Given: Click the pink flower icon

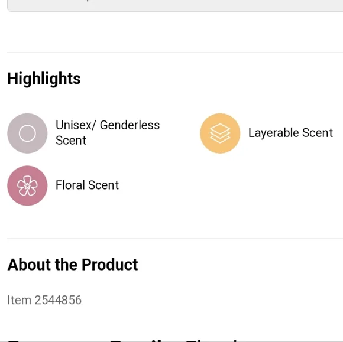Looking at the screenshot, I should coord(27,185).
